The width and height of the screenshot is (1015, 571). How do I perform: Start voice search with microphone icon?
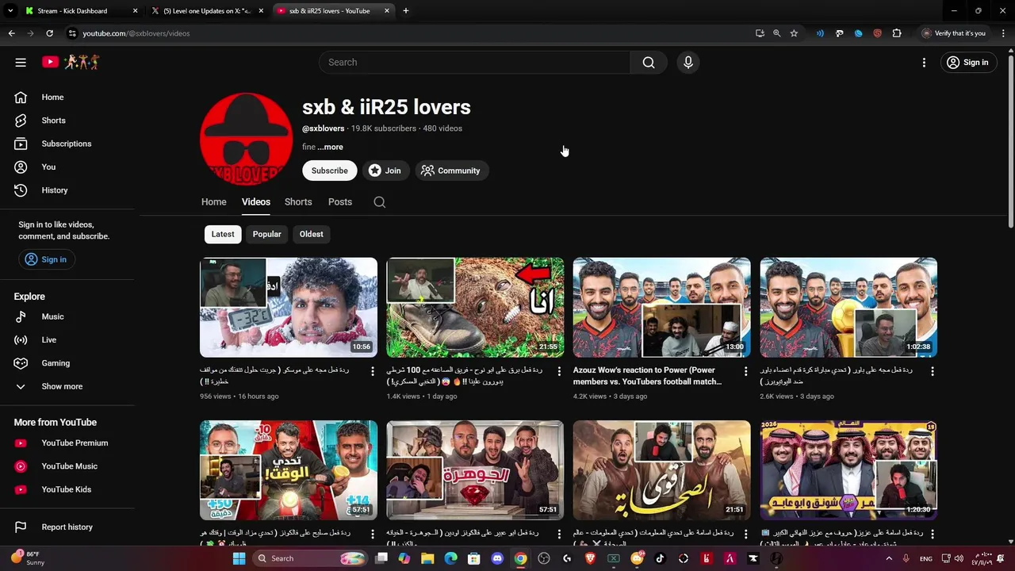(x=688, y=62)
